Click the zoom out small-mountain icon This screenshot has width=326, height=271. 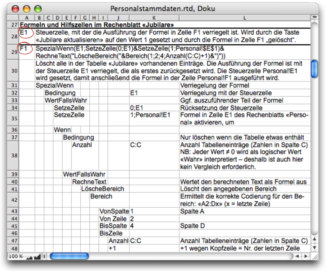point(29,257)
